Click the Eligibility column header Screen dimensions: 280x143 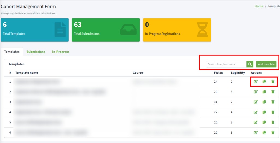(x=238, y=73)
